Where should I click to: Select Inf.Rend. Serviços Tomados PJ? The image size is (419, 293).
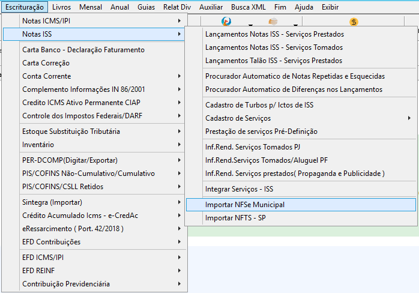point(301,147)
